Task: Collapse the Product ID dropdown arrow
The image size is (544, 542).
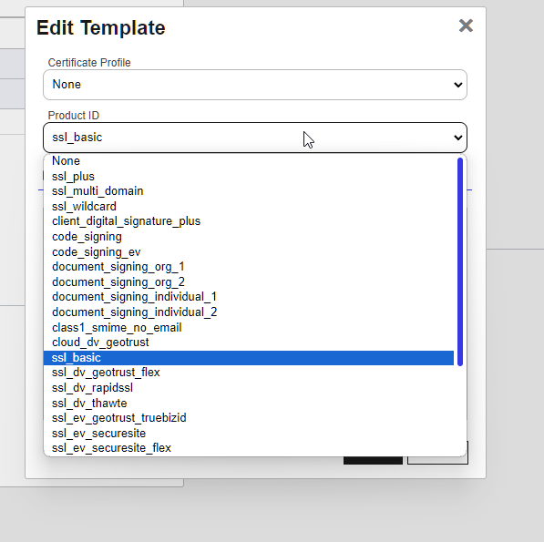Action: click(x=458, y=138)
